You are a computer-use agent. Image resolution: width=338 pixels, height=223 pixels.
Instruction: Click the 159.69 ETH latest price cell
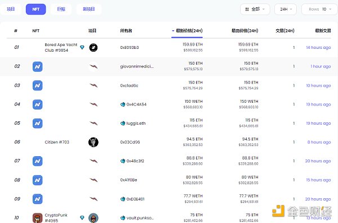click(x=193, y=47)
